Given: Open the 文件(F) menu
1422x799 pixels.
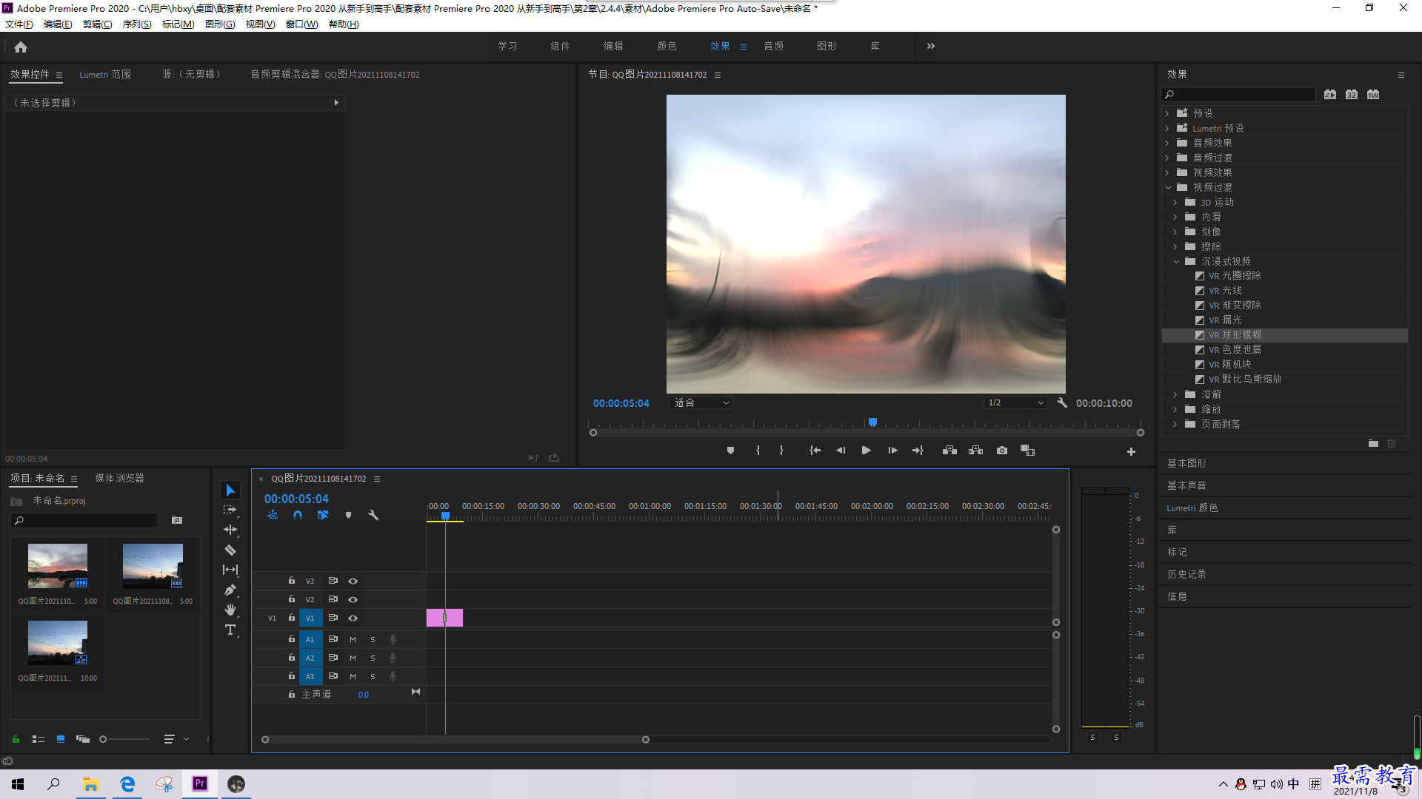Looking at the screenshot, I should [x=19, y=24].
